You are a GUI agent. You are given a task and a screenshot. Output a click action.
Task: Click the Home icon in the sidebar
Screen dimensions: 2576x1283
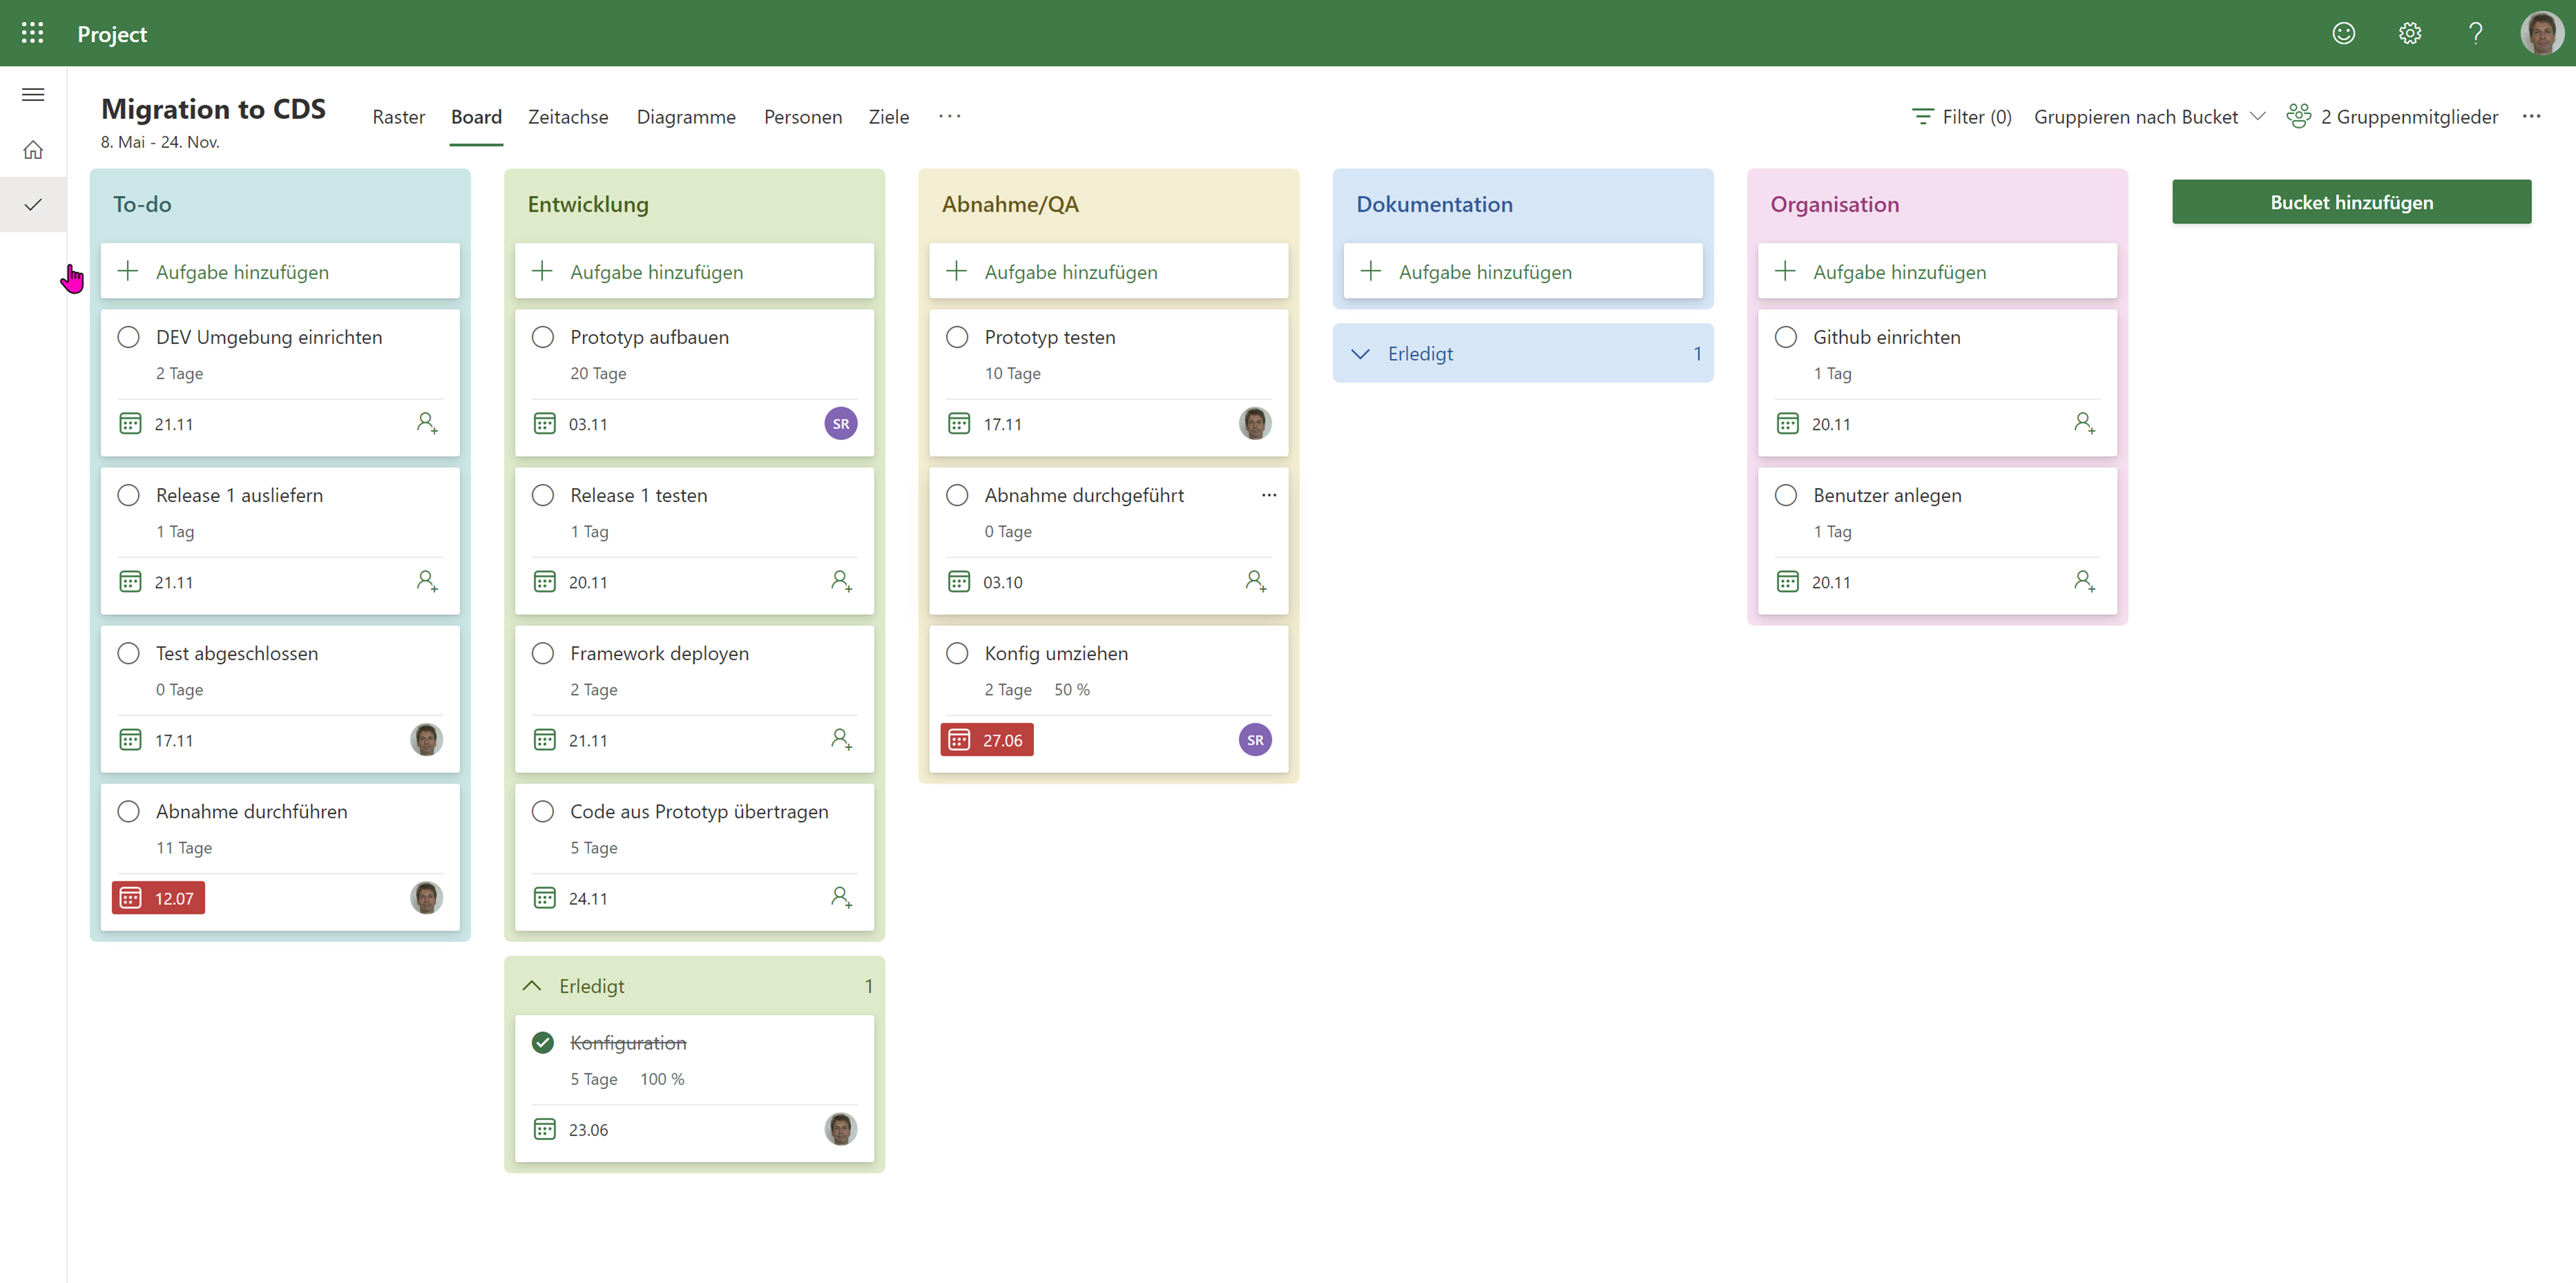[33, 150]
